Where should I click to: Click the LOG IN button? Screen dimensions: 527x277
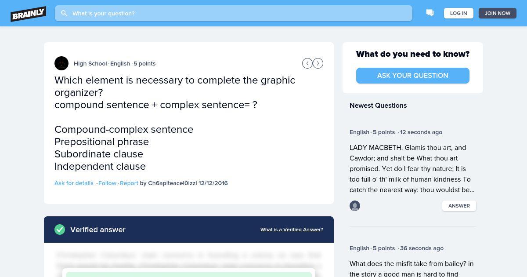pos(458,13)
